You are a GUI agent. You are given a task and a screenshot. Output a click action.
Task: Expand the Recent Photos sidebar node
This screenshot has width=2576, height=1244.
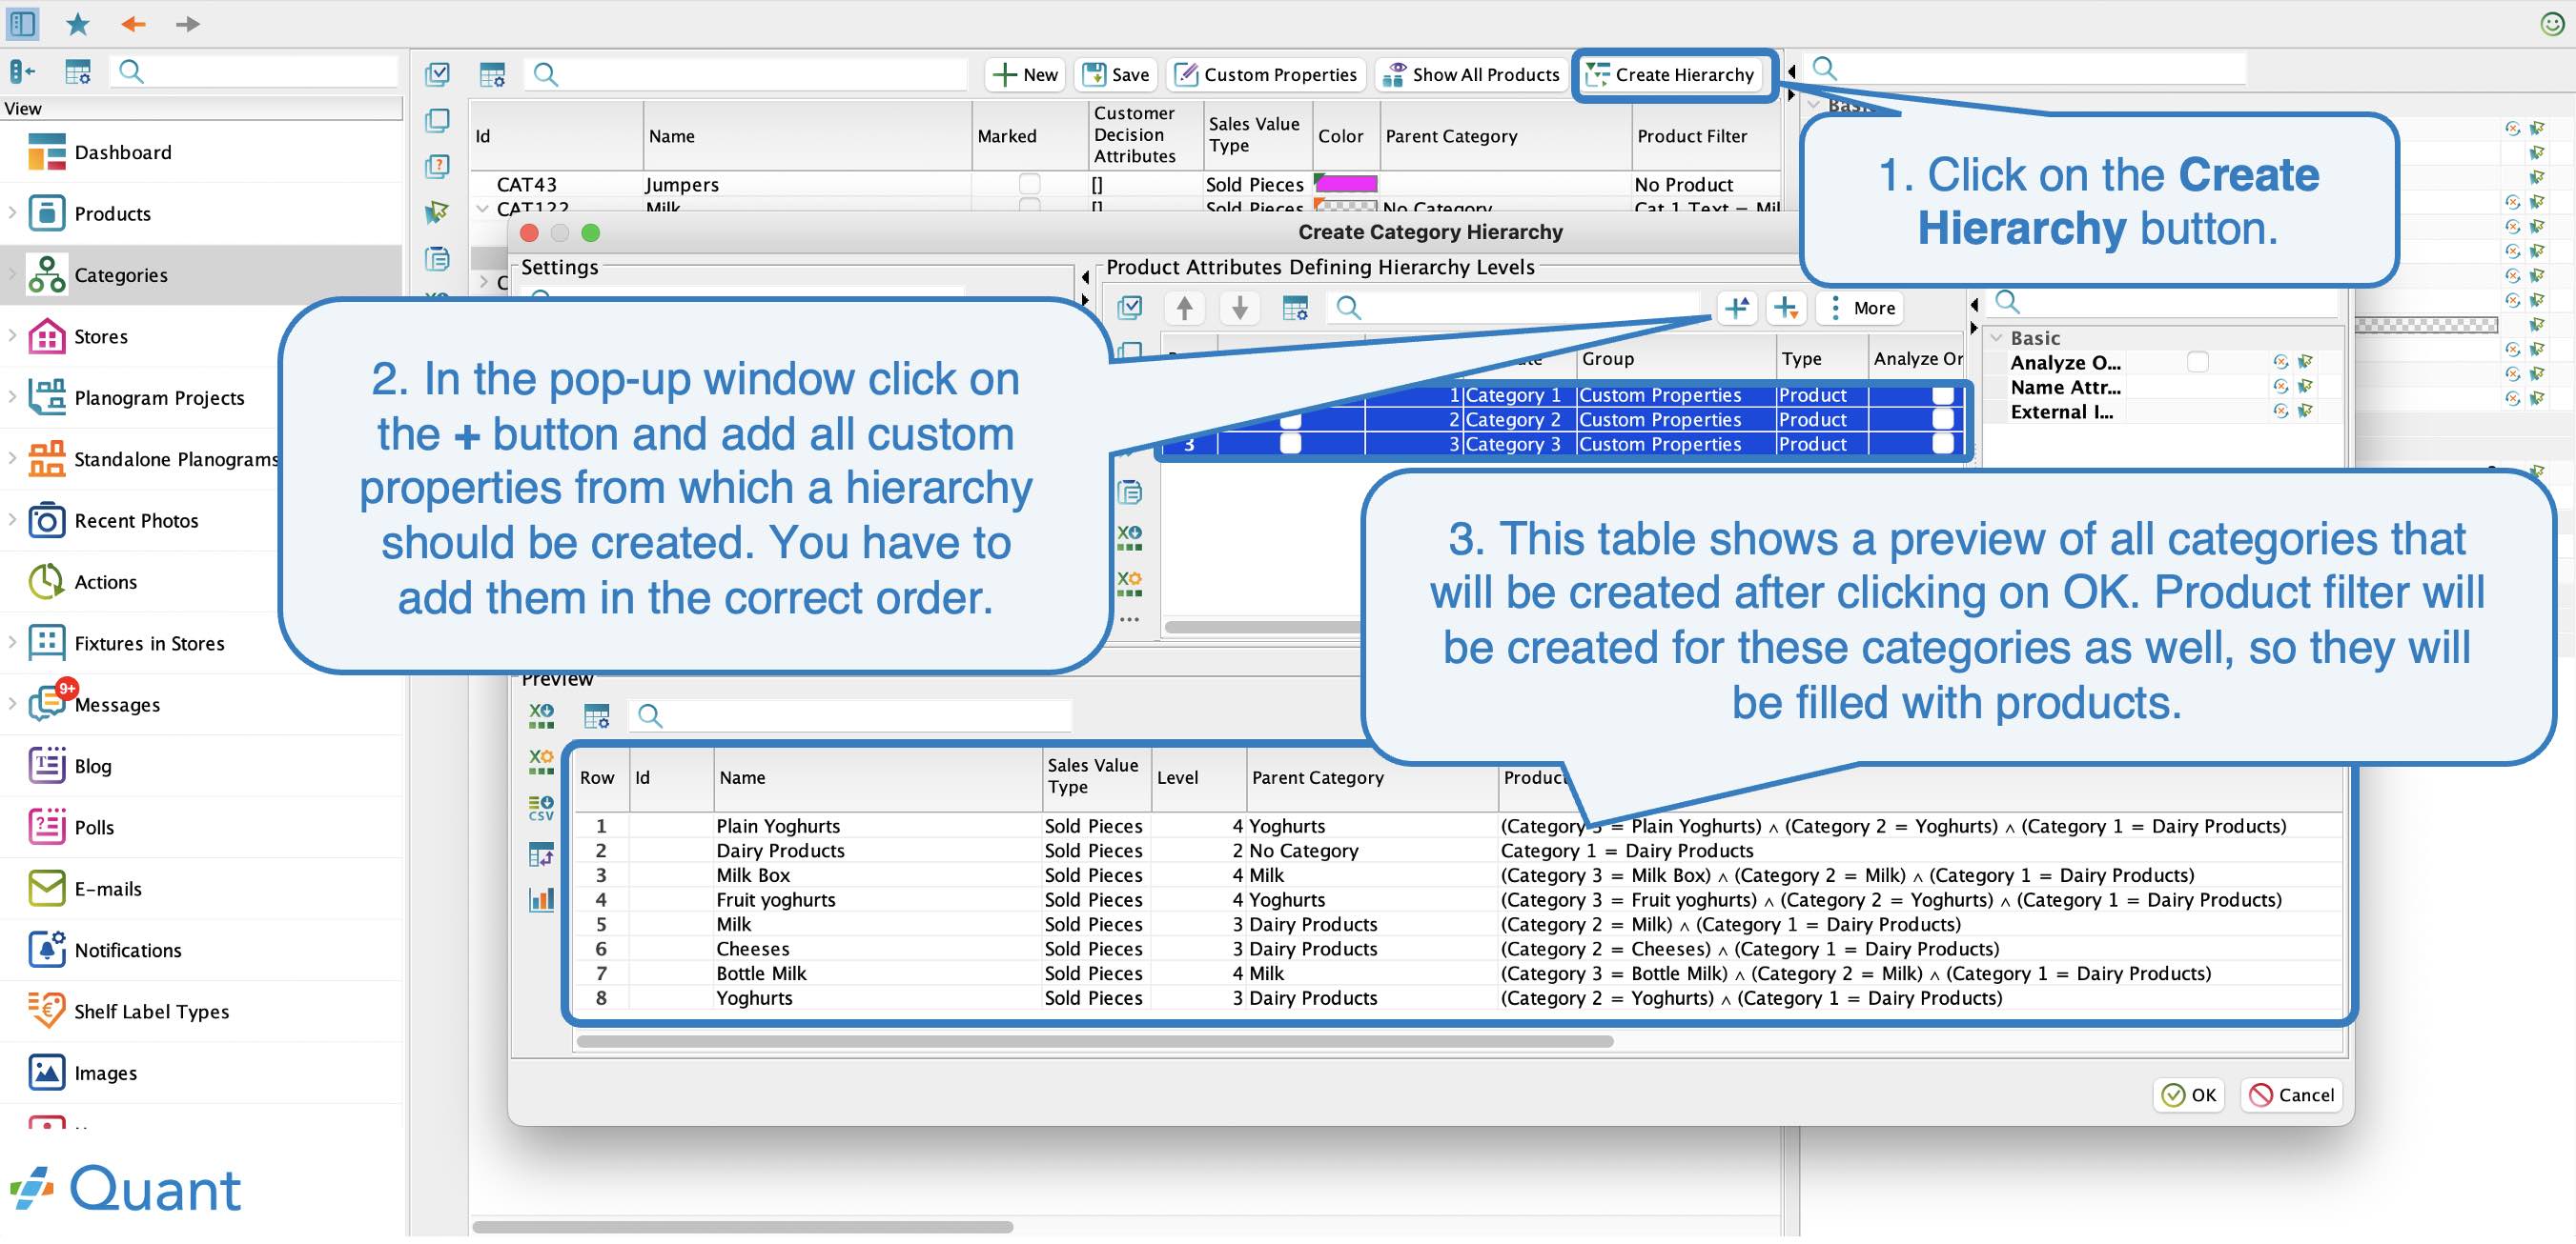(x=12, y=522)
